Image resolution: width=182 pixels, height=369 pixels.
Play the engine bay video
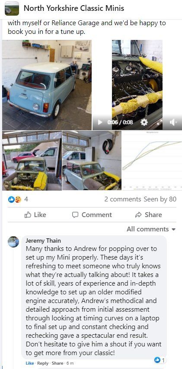(100, 122)
